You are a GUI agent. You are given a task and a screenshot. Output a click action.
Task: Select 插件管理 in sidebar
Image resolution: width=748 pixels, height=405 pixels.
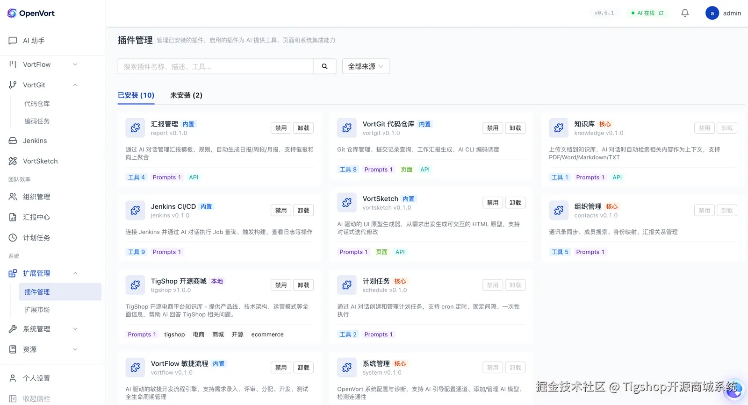point(60,292)
